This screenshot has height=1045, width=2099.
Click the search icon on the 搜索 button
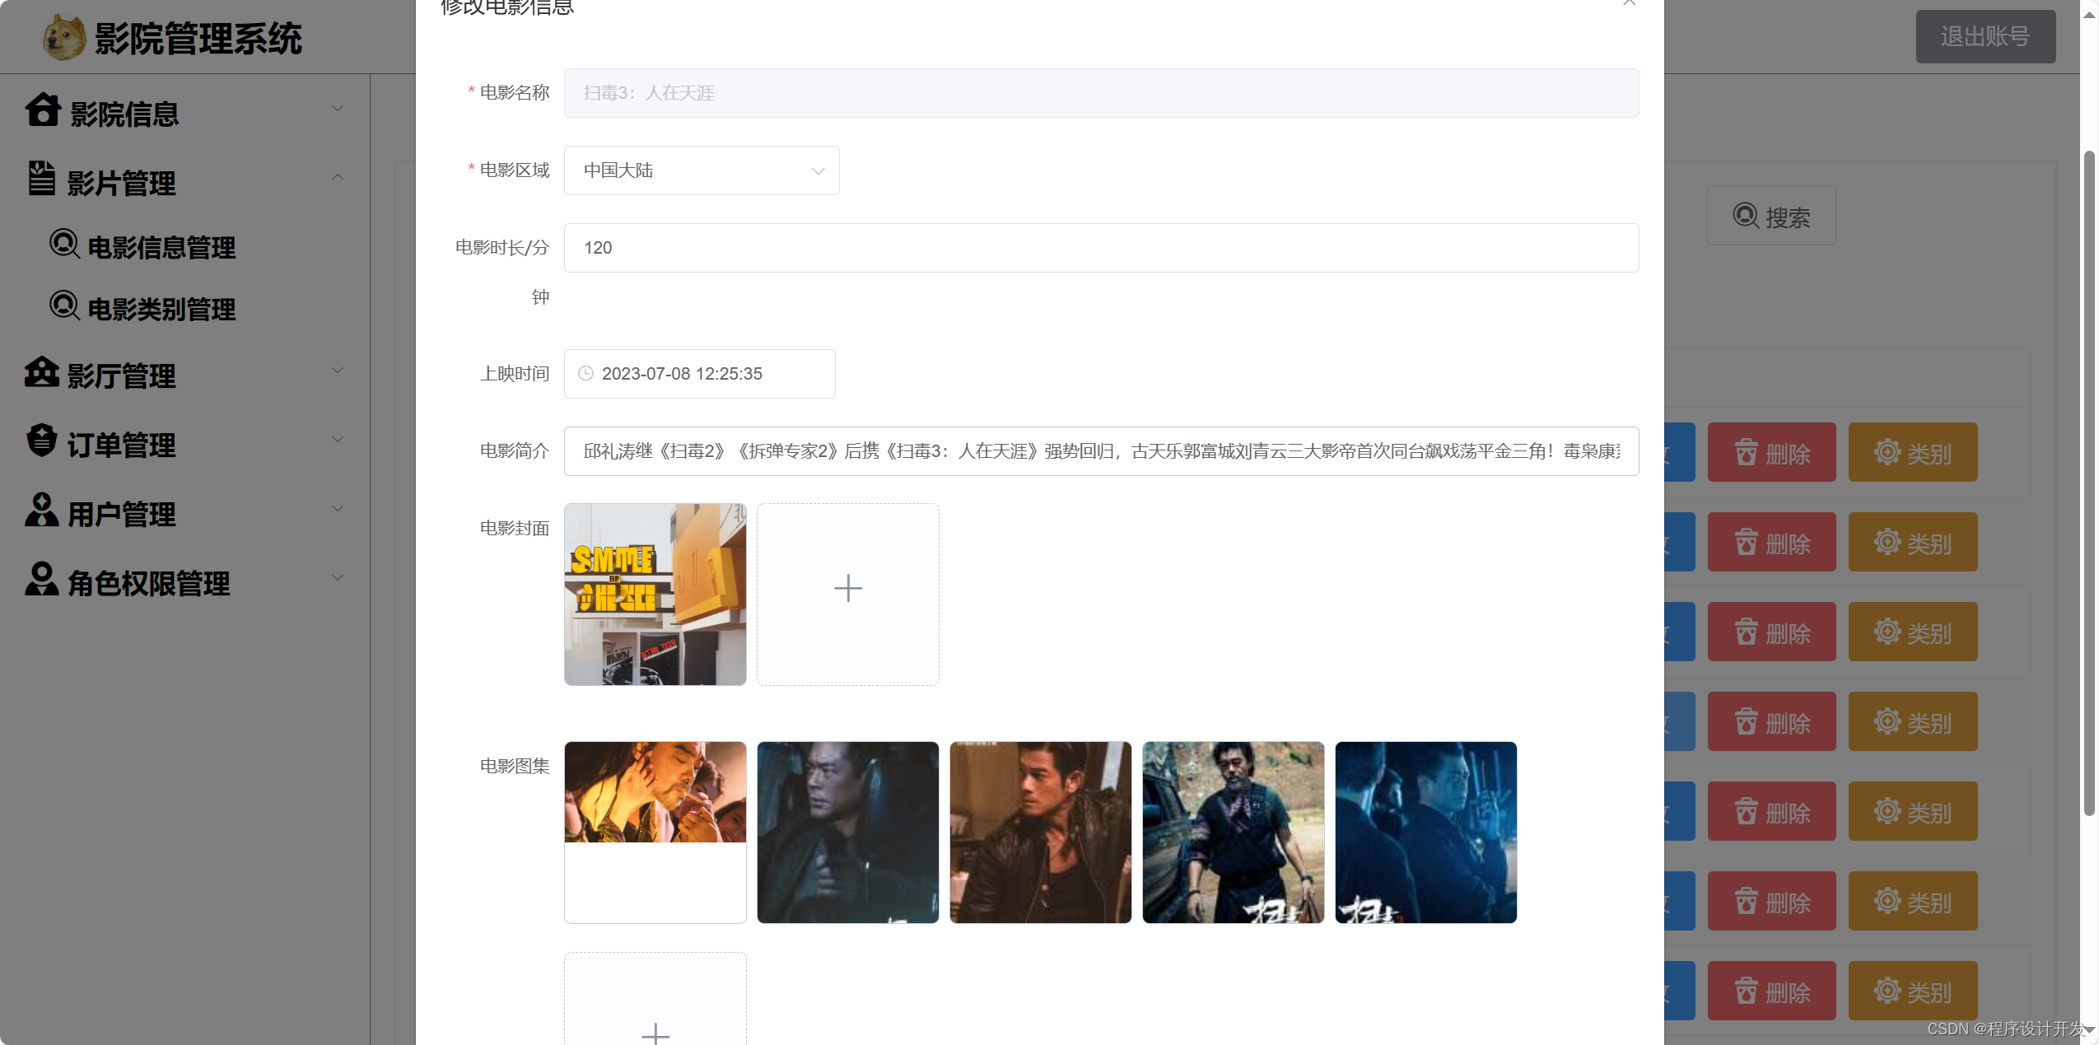(1746, 216)
